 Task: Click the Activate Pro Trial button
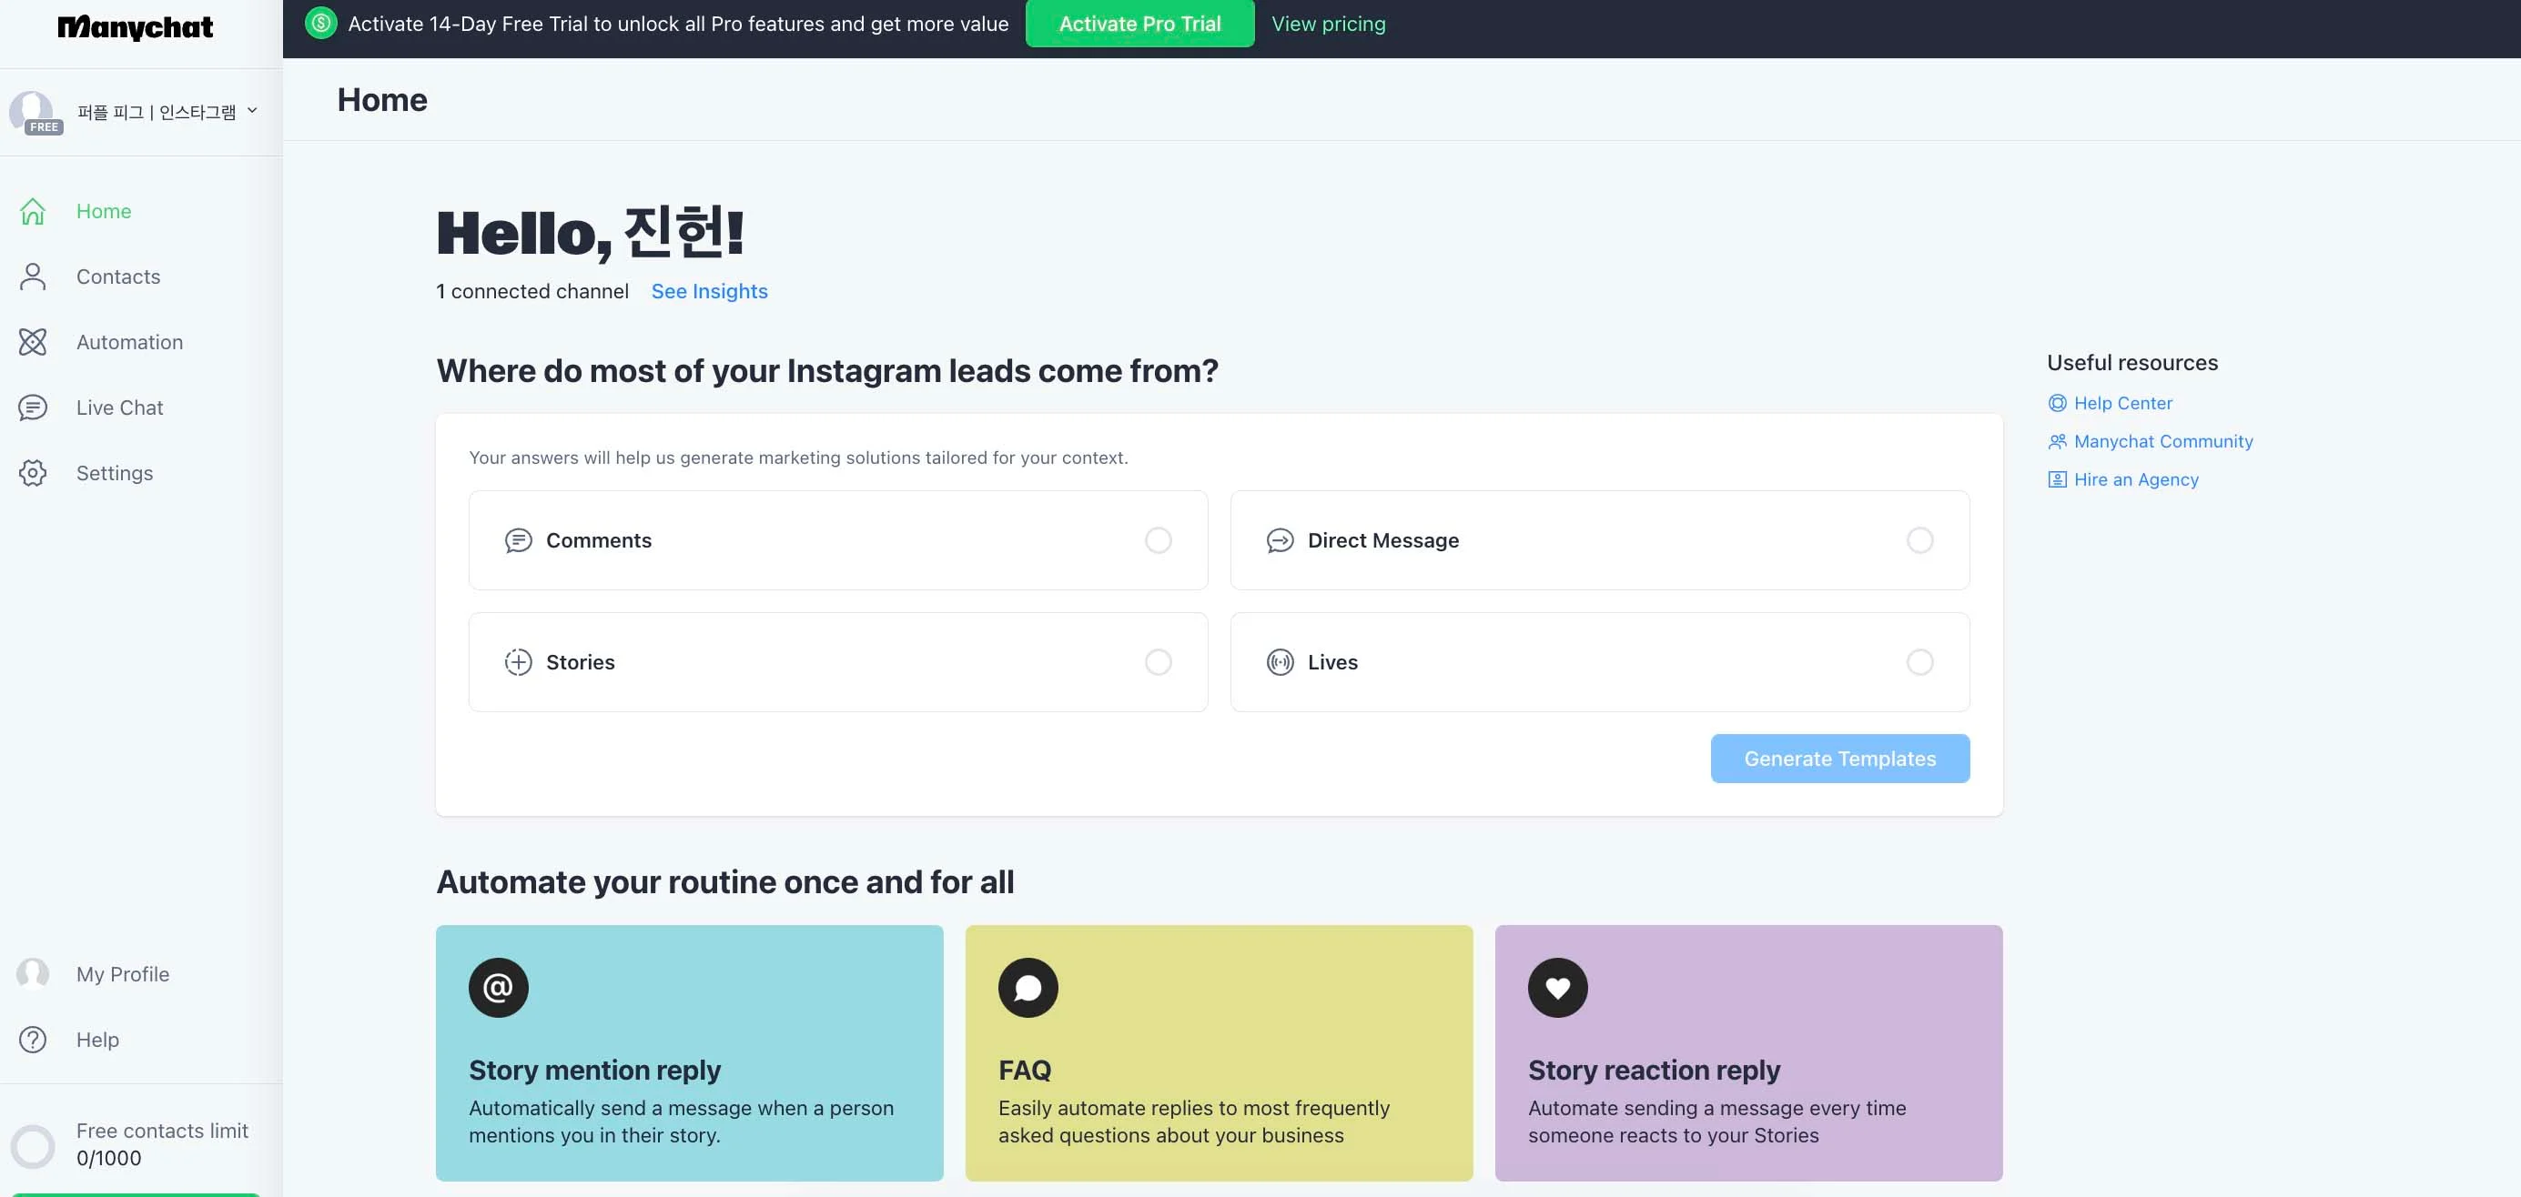[1139, 24]
